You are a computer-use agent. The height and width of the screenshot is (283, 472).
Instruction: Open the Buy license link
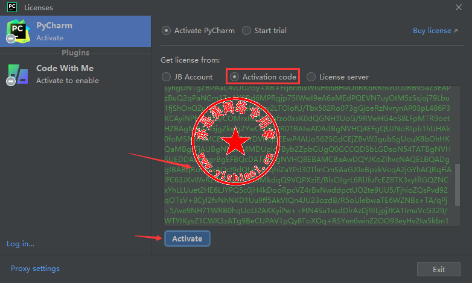tap(435, 31)
